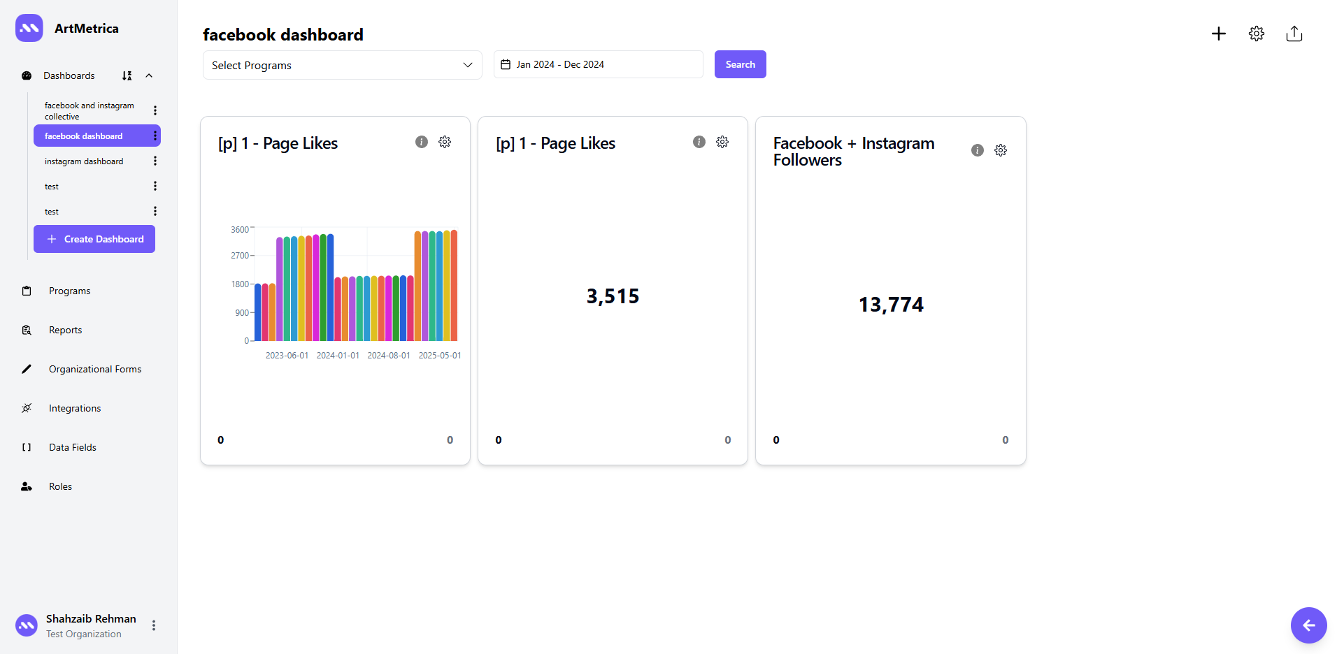Open settings for Page Likes 3,515 card

click(722, 142)
